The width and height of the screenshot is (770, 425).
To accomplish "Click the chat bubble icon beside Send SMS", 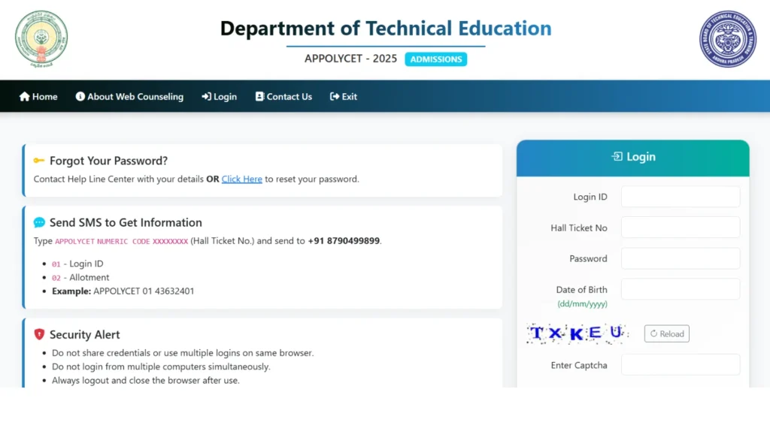I will pyautogui.click(x=39, y=222).
